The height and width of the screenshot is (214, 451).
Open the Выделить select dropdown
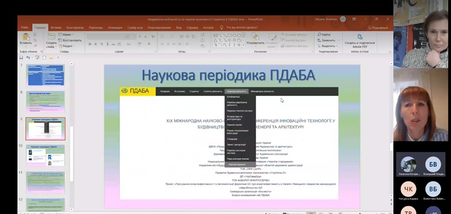tap(326, 46)
